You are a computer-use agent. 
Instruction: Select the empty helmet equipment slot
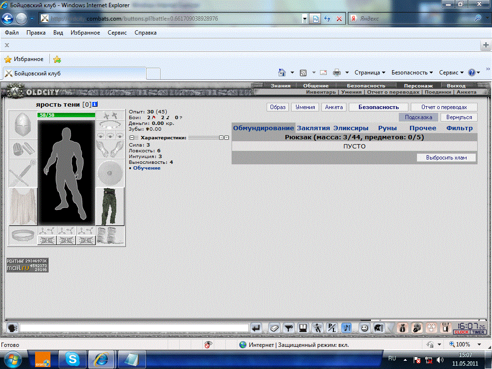point(23,125)
